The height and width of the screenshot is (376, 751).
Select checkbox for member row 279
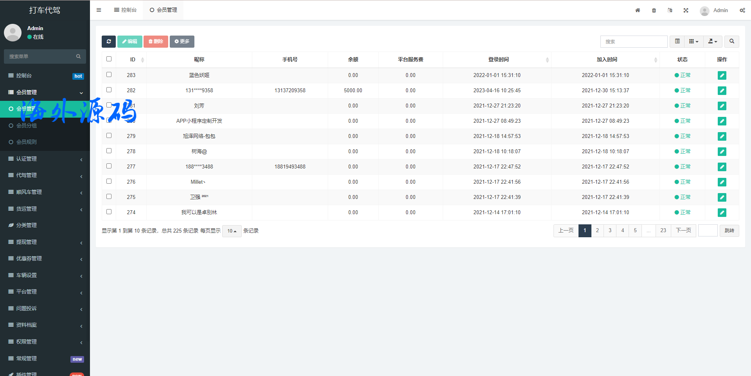tap(109, 136)
